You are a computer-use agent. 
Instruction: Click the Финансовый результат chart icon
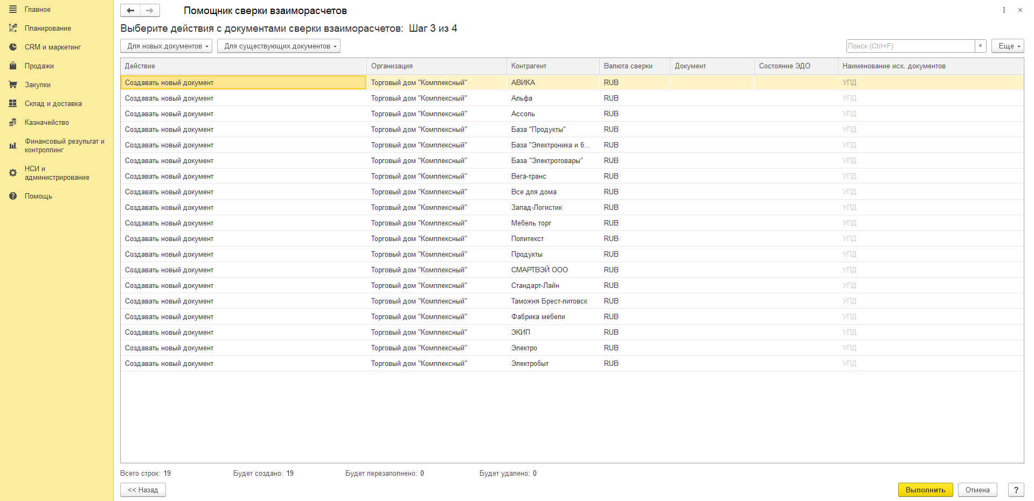coord(13,145)
